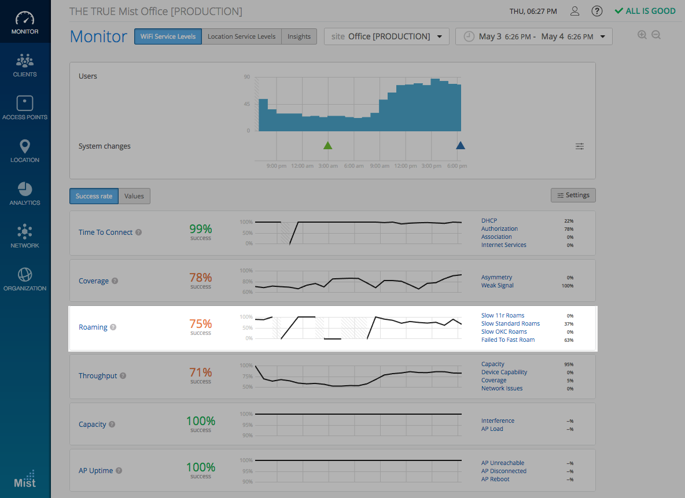Open the help question mark icon
Viewport: 685px width, 498px height.
tap(596, 12)
